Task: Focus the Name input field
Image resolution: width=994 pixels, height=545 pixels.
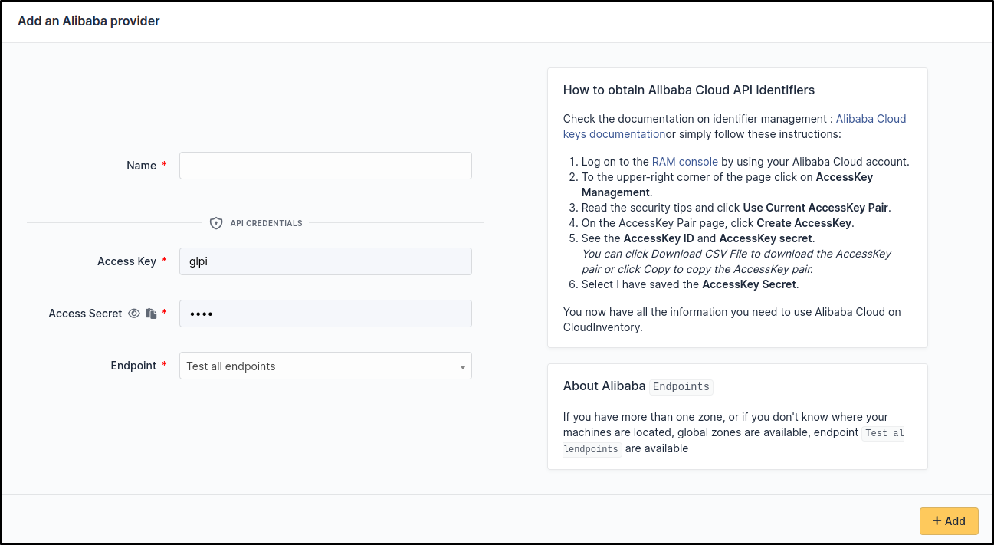Action: (325, 166)
